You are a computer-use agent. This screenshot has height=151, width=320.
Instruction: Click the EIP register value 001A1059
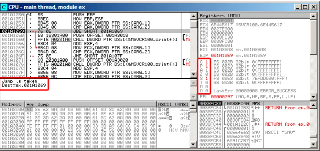click(222, 55)
